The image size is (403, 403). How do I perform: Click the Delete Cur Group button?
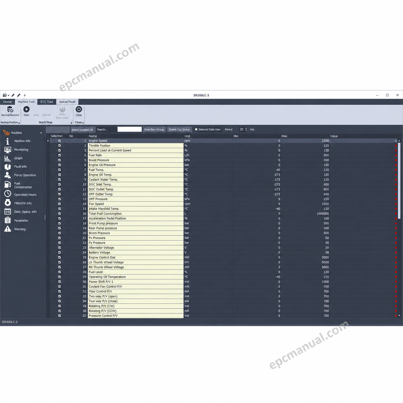179,129
